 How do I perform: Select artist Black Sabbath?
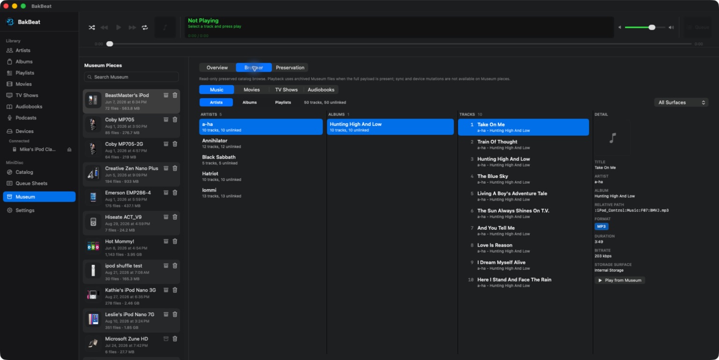(261, 160)
